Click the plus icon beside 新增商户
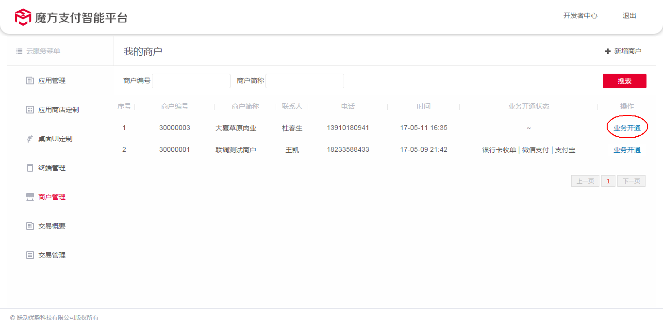The height and width of the screenshot is (323, 663). pyautogui.click(x=608, y=51)
